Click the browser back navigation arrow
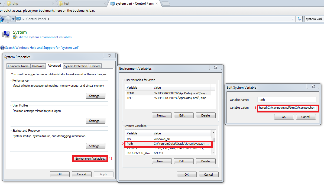324x187 pixels. tap(1, 19)
